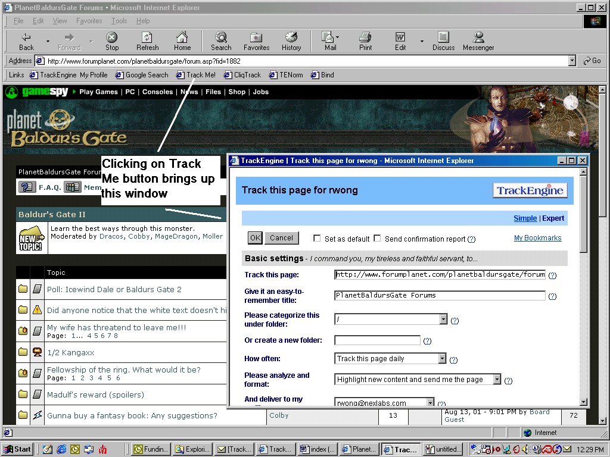Click the Track Me! links bar button
610x457 pixels.
coord(195,75)
